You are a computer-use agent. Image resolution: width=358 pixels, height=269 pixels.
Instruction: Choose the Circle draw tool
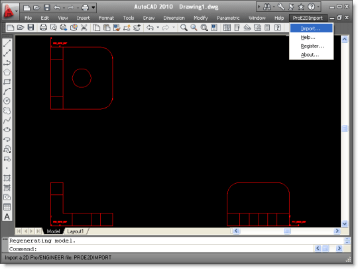(7, 101)
